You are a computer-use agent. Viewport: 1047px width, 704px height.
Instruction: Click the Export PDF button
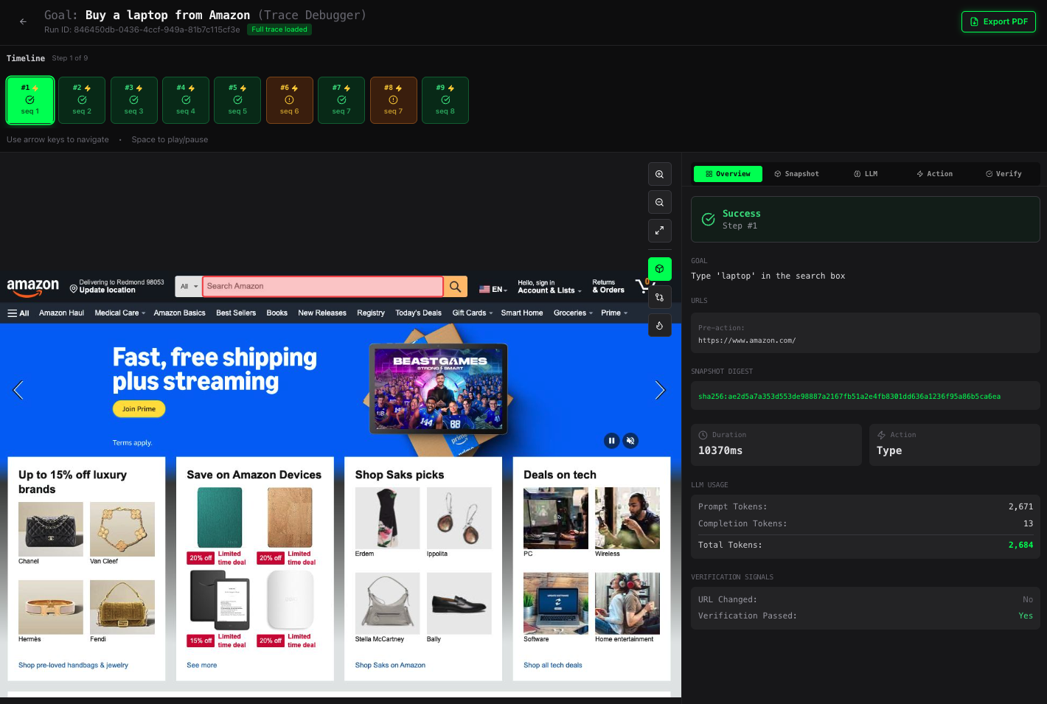[x=998, y=21]
